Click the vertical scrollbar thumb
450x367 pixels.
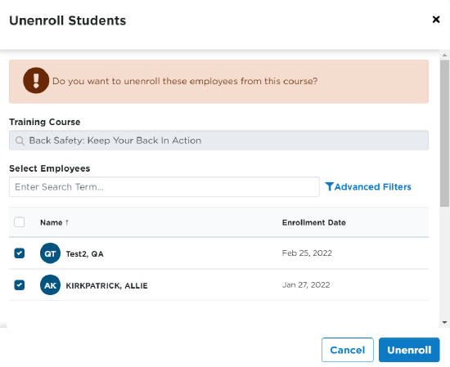coord(444,133)
